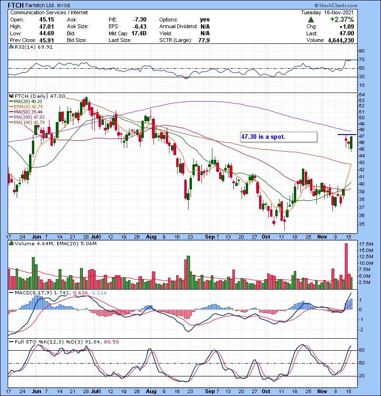
Task: Click the MA(20) 40.33 legend entry
Action: pos(26,101)
